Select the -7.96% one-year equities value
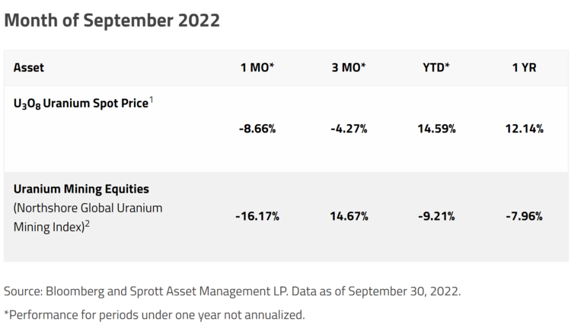This screenshot has width=571, height=331. (524, 216)
